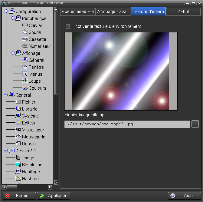Click the browse "..." file button
203x202 pixels.
click(195, 124)
